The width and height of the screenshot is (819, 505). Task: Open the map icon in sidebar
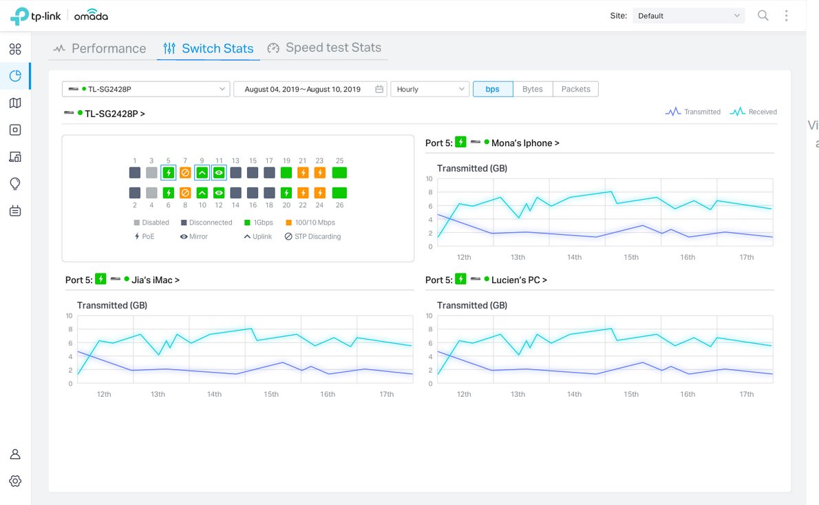coord(15,103)
